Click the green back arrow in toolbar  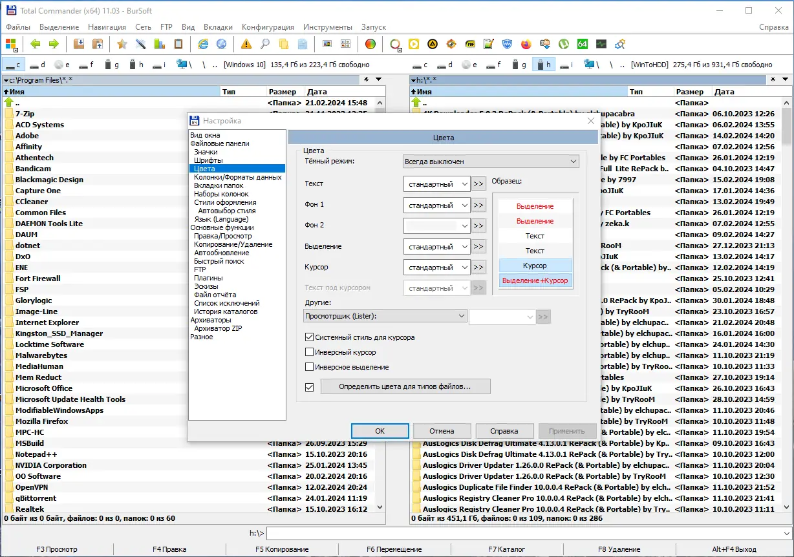click(35, 44)
